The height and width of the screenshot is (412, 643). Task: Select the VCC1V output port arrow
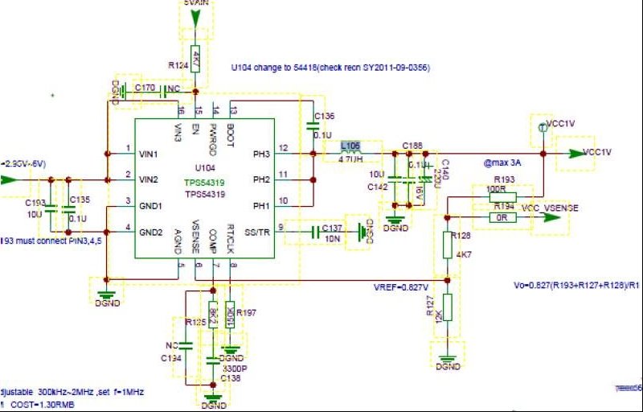coord(578,154)
